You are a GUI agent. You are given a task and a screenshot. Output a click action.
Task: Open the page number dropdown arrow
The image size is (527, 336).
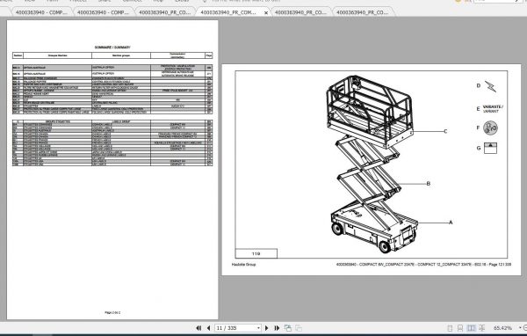pyautogui.click(x=258, y=328)
